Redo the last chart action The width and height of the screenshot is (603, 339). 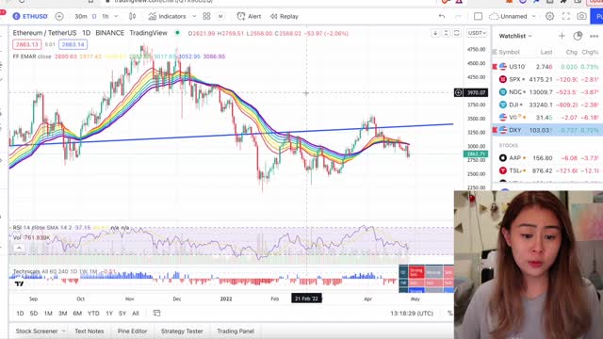(458, 16)
